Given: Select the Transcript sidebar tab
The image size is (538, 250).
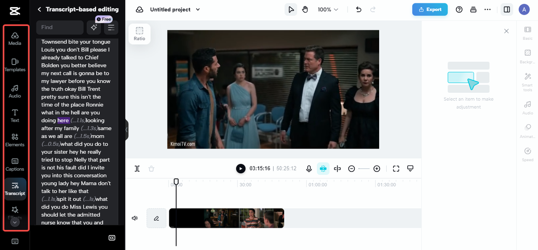Looking at the screenshot, I should (15, 189).
